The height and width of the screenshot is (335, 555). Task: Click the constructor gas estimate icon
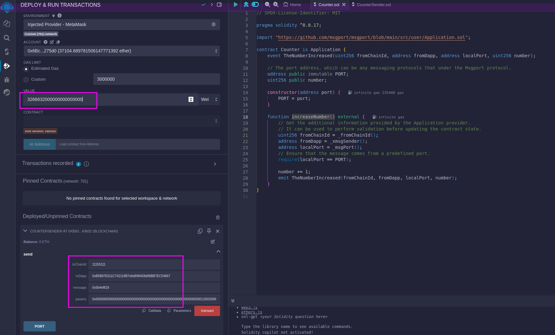tap(350, 93)
